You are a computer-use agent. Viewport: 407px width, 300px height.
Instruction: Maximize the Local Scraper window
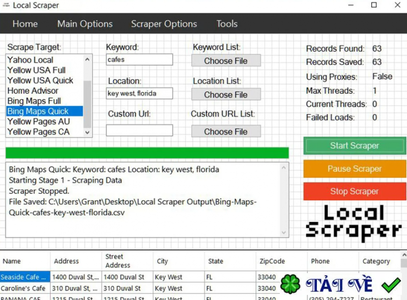[374, 5]
